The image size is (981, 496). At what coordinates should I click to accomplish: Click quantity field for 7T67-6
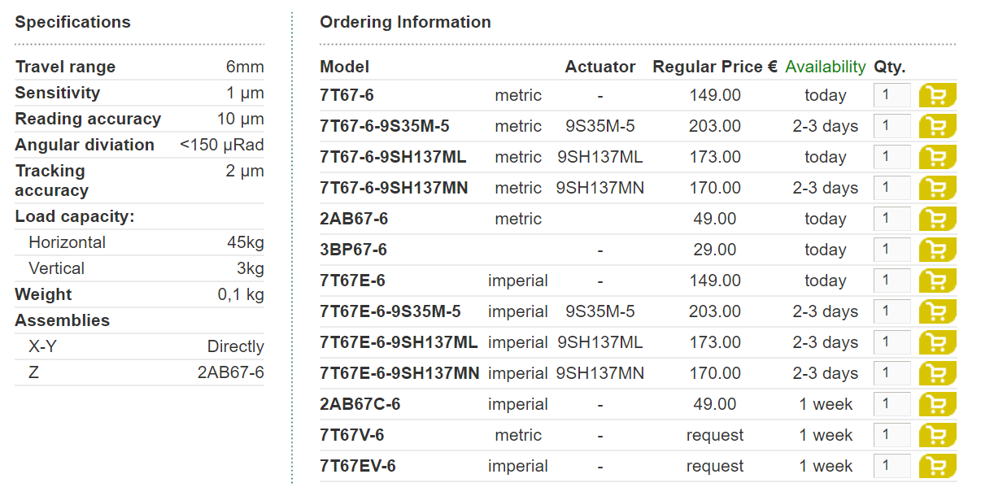pyautogui.click(x=892, y=95)
